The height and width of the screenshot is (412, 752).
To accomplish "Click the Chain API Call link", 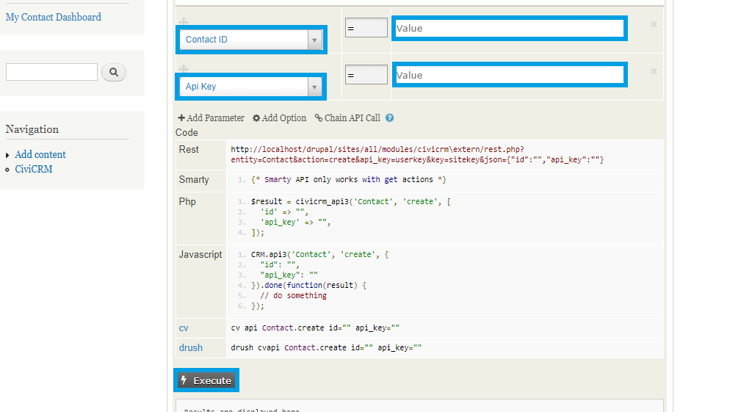I will click(347, 118).
